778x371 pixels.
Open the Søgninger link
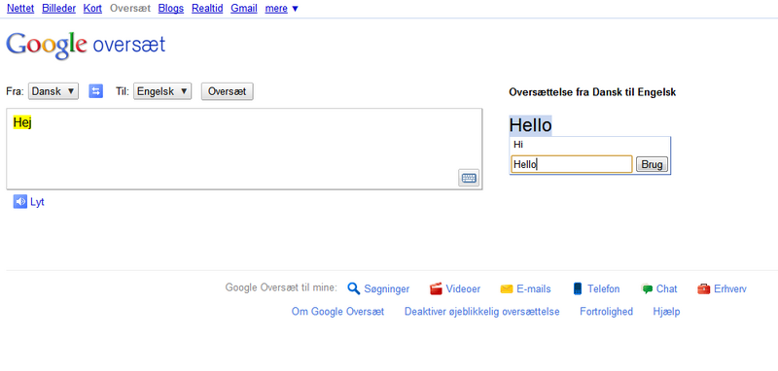[x=386, y=288]
